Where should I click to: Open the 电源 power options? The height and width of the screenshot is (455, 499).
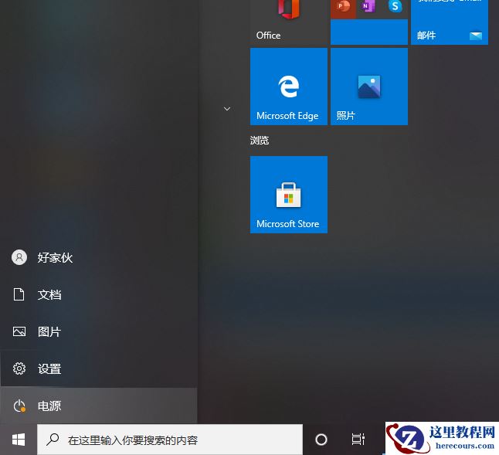point(99,406)
